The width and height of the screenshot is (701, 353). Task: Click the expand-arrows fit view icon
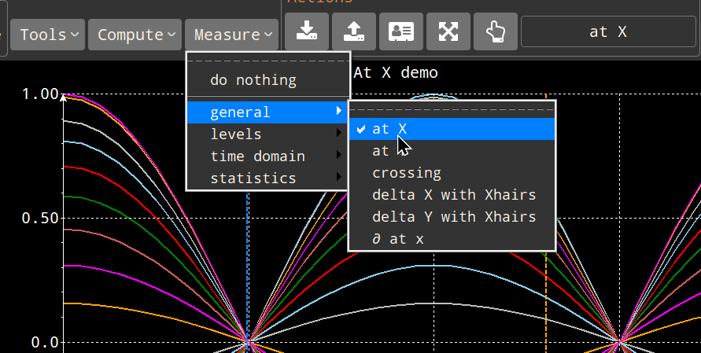448,31
